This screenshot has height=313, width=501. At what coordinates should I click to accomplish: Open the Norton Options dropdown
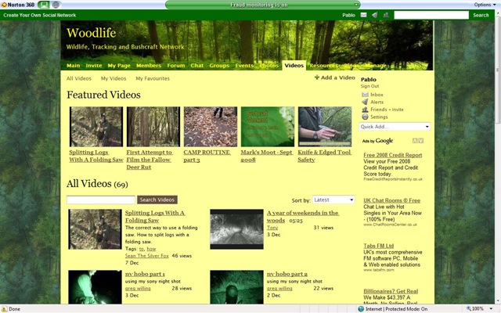(x=485, y=5)
